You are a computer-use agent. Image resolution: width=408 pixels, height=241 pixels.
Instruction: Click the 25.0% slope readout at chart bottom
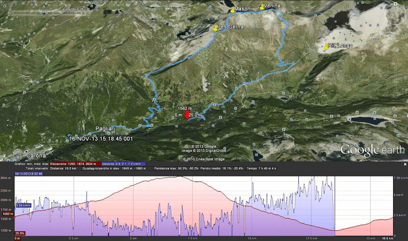tap(20, 233)
